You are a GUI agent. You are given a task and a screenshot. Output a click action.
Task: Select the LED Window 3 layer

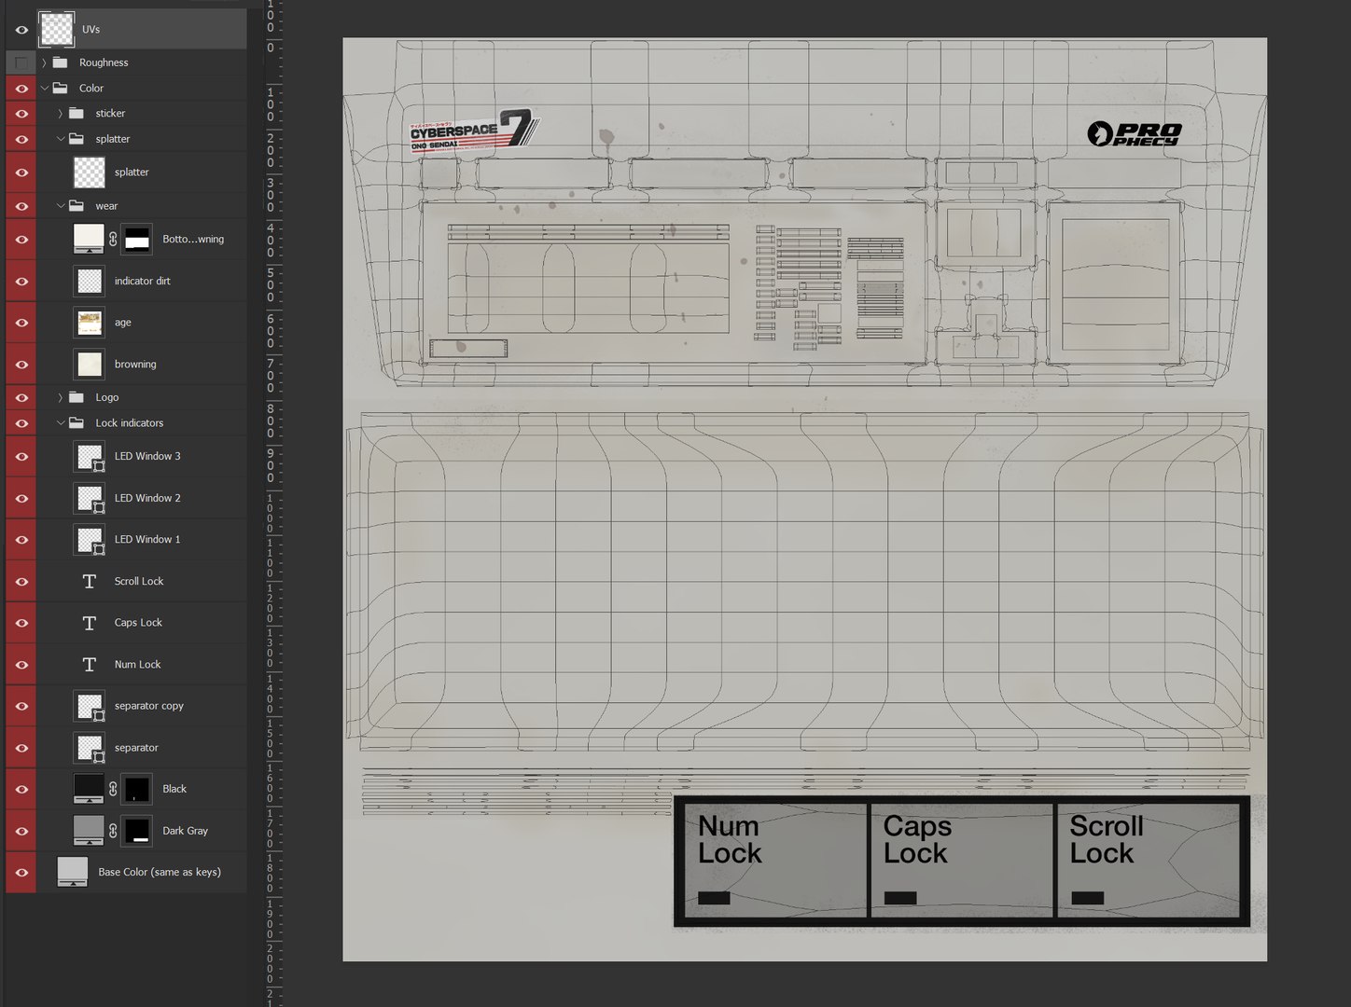coord(141,457)
